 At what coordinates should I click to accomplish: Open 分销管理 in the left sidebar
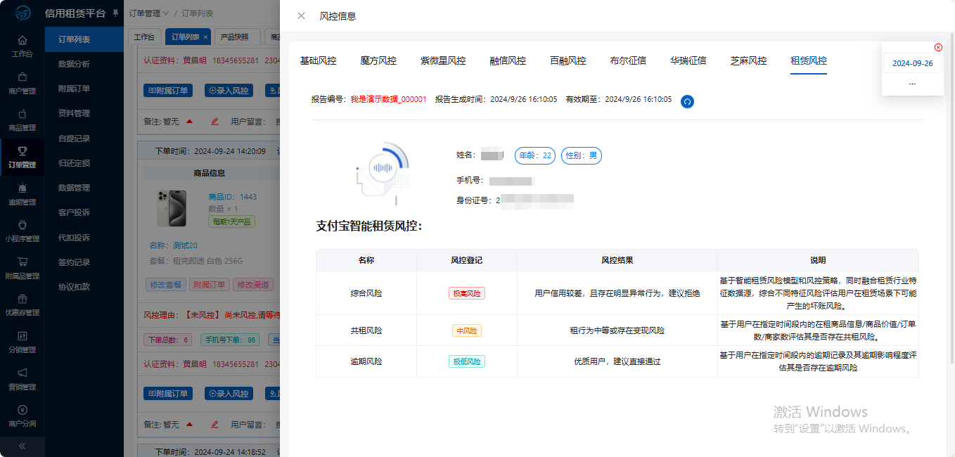pos(23,342)
